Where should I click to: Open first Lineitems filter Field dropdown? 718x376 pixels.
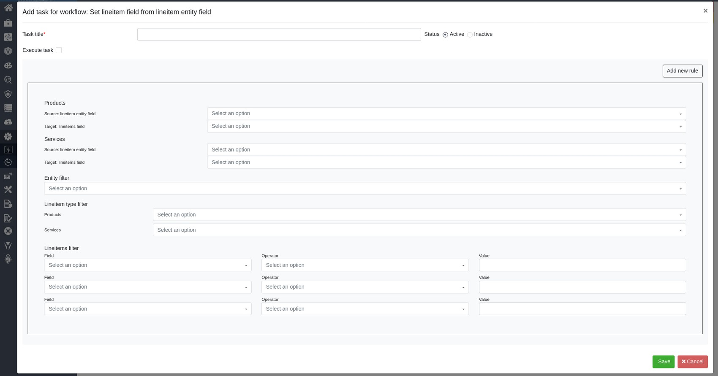[148, 265]
